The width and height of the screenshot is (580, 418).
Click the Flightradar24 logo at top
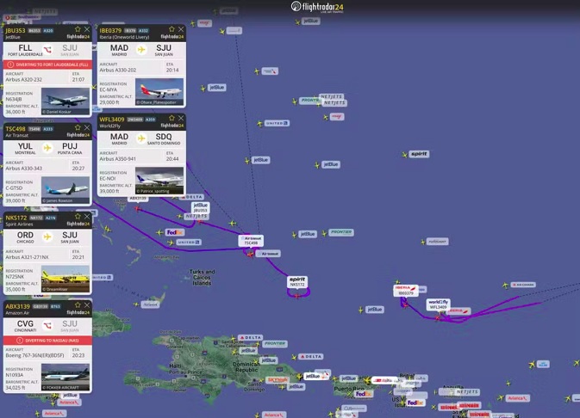[x=317, y=7]
